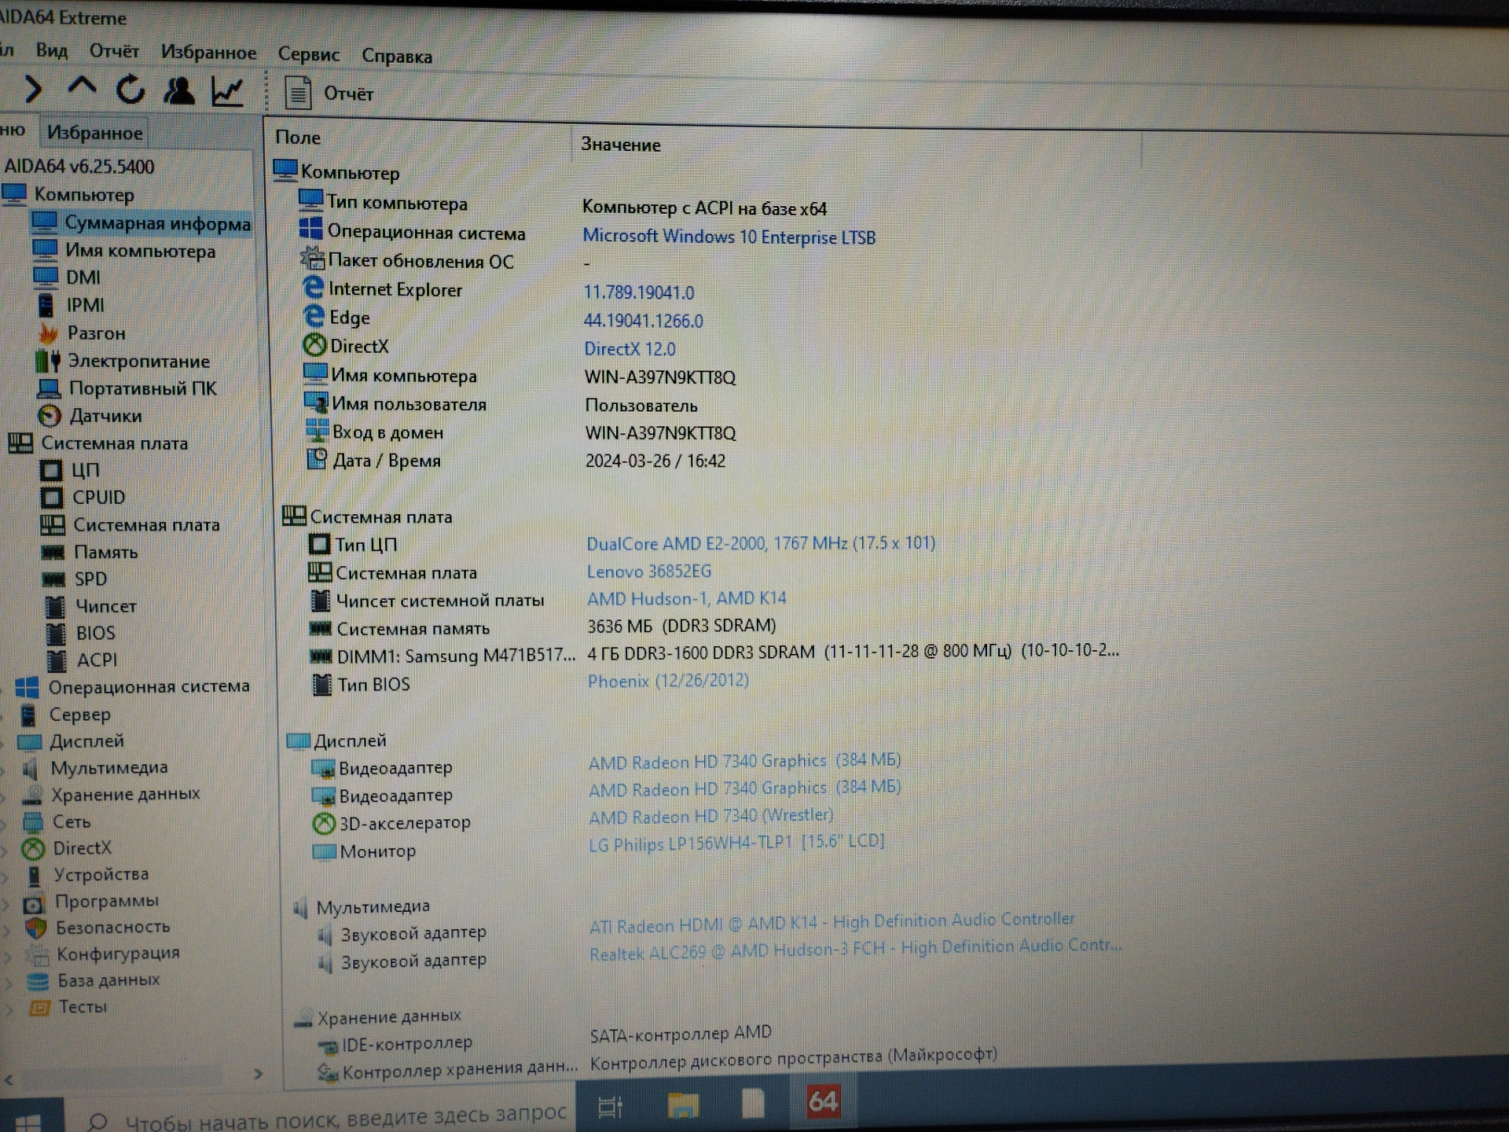Open the user profile toolbar icon
Screen dimensions: 1509x1132
(179, 90)
